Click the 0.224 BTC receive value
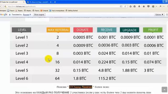 [107, 62]
